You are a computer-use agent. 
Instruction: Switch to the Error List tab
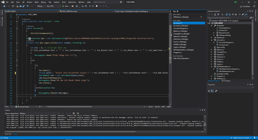8,134
